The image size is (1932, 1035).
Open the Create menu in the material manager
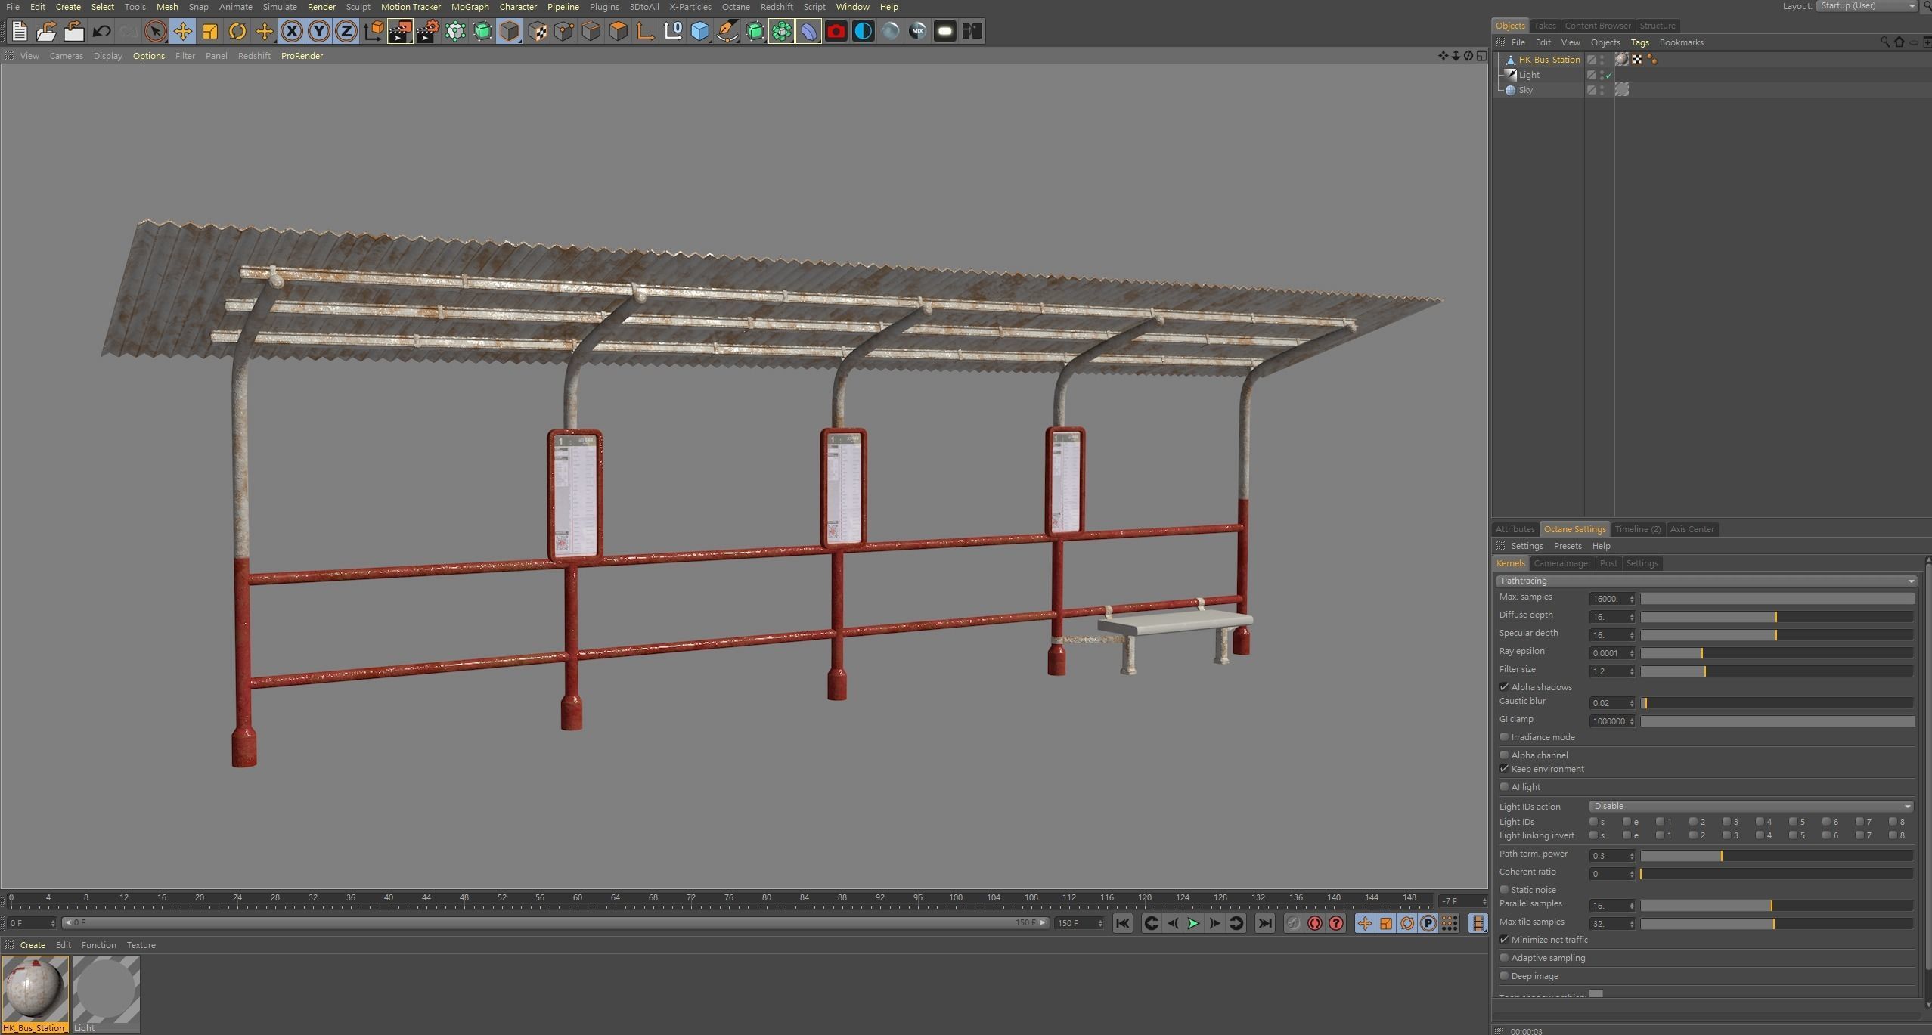33,945
